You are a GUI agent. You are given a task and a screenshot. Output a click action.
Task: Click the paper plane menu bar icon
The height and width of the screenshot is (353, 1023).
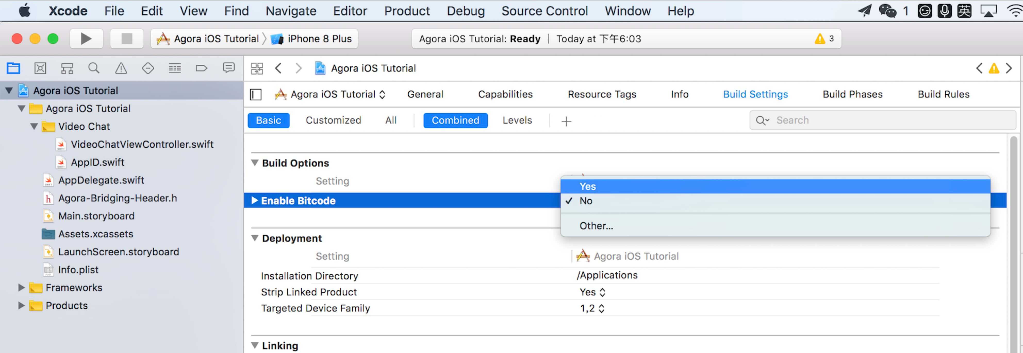coord(864,11)
